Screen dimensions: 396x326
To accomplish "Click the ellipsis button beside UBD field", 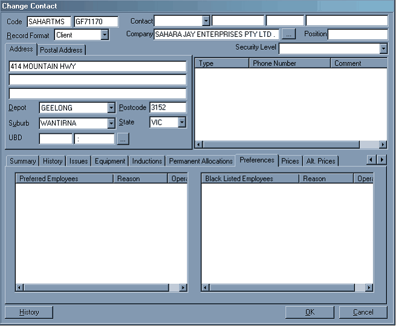I will 123,139.
